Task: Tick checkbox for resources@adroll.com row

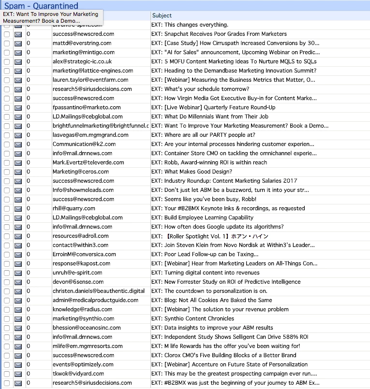Action: click(x=7, y=236)
